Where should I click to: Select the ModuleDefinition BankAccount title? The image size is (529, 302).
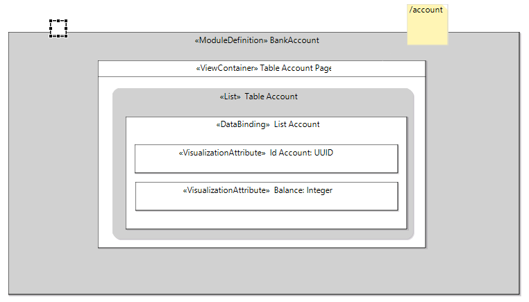257,40
